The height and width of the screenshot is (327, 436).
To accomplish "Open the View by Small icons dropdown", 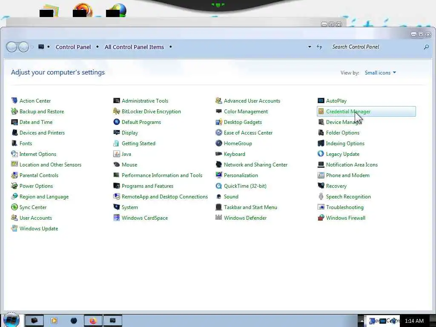I will pos(380,72).
